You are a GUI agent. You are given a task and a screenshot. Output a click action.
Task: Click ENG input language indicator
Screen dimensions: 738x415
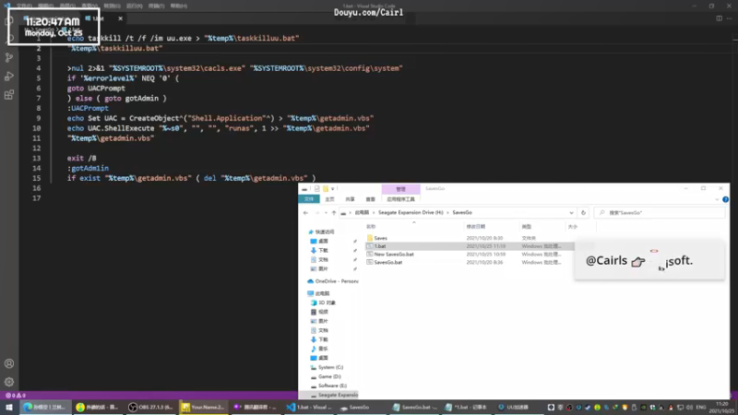[701, 407]
